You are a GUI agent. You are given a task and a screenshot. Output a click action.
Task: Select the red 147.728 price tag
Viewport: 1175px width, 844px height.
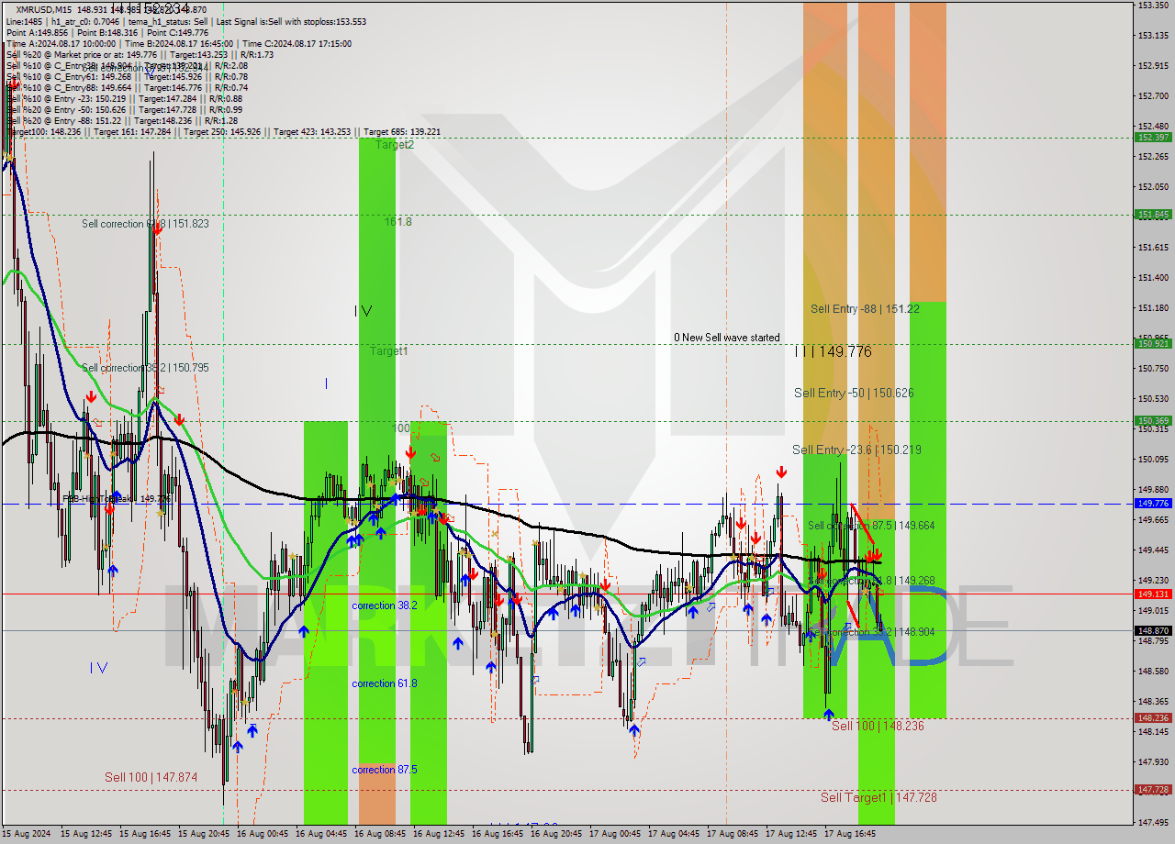(1153, 790)
